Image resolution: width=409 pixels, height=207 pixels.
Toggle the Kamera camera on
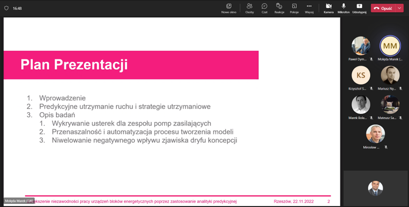tap(328, 6)
